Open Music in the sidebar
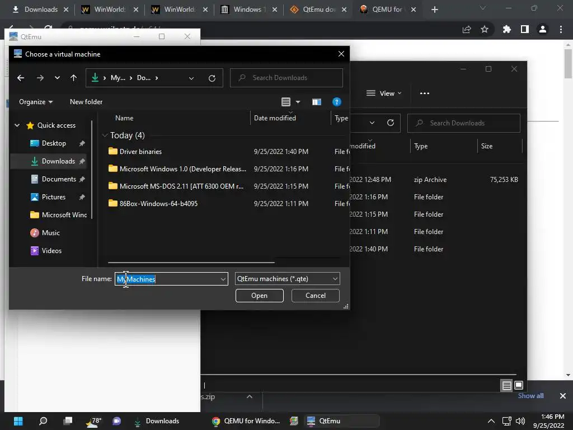 (50, 233)
